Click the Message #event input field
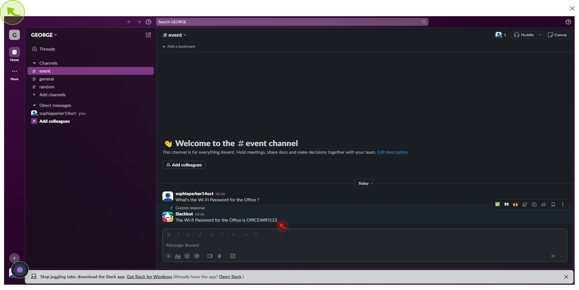The image size is (579, 290). tap(364, 245)
